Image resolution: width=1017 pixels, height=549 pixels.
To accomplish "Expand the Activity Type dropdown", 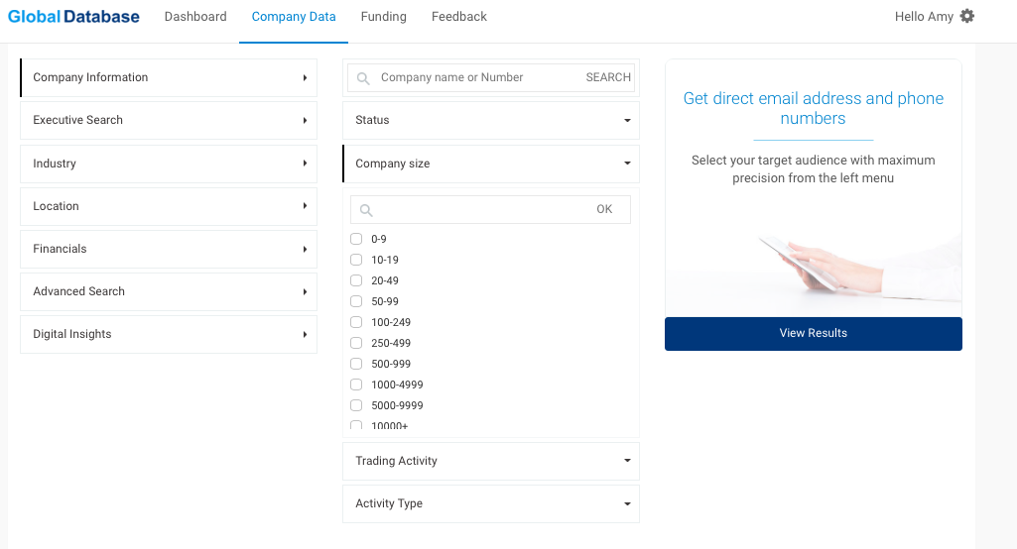I will [491, 503].
